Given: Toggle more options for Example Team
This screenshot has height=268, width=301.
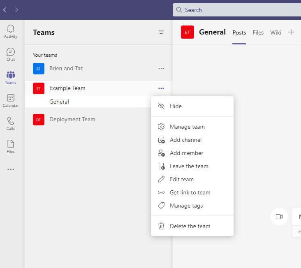Looking at the screenshot, I should (161, 88).
